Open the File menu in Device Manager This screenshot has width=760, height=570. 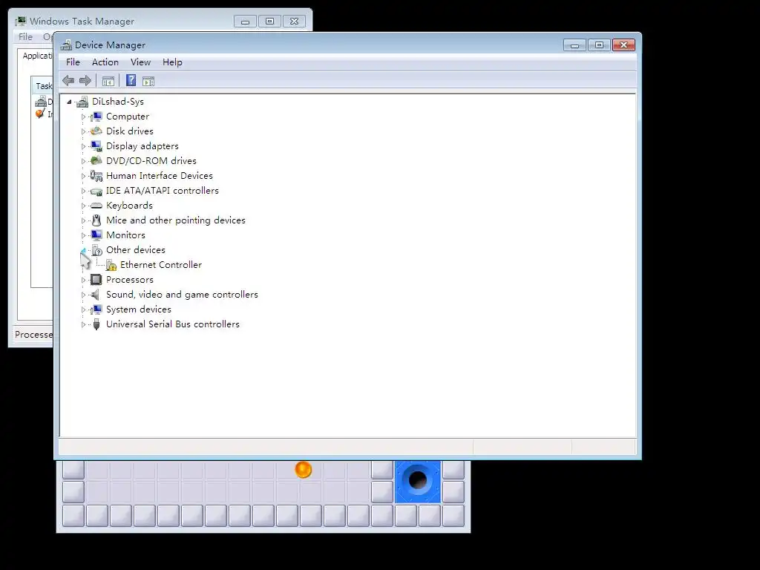pos(73,62)
